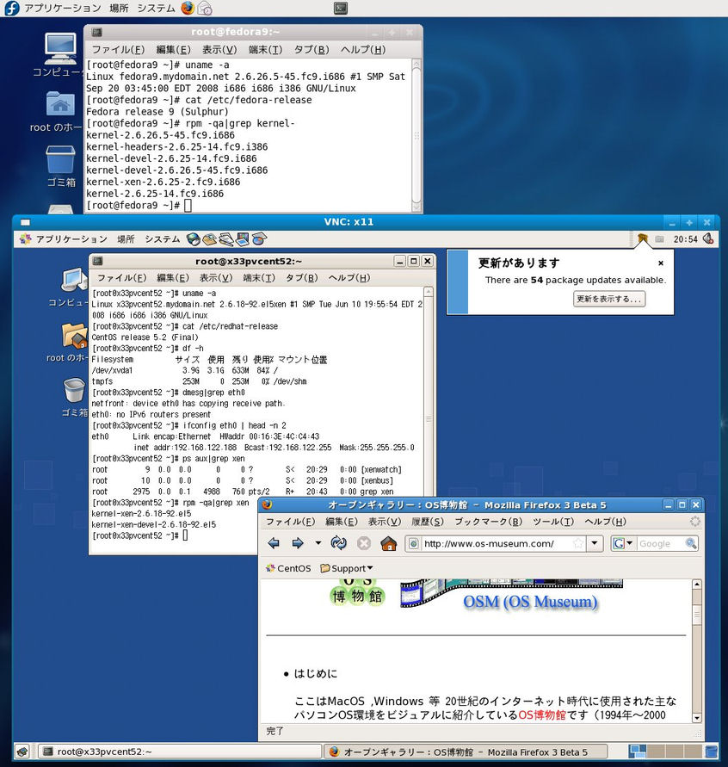Open the Fedora logo Applications menu icon
Screen dimensions: 728x767
tap(12, 8)
